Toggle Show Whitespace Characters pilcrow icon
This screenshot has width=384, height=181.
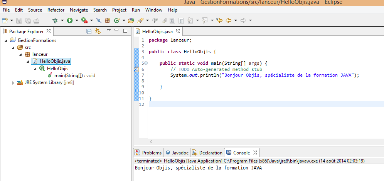(x=180, y=20)
